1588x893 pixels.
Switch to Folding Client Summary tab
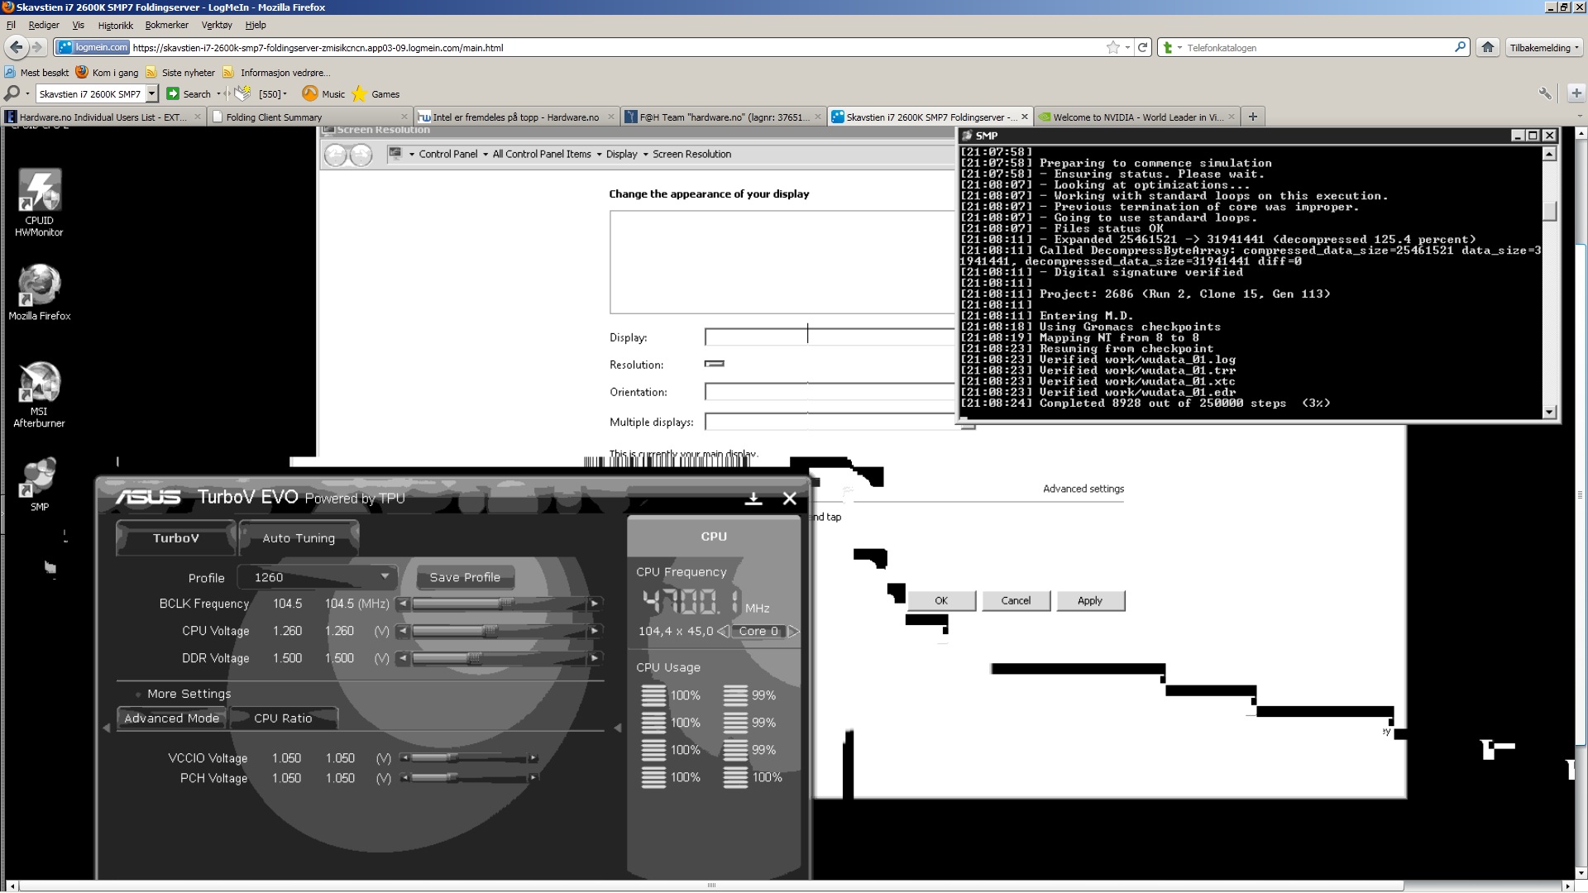coord(309,117)
